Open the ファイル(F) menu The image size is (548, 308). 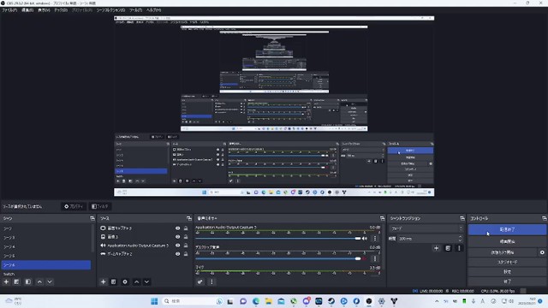(9, 10)
